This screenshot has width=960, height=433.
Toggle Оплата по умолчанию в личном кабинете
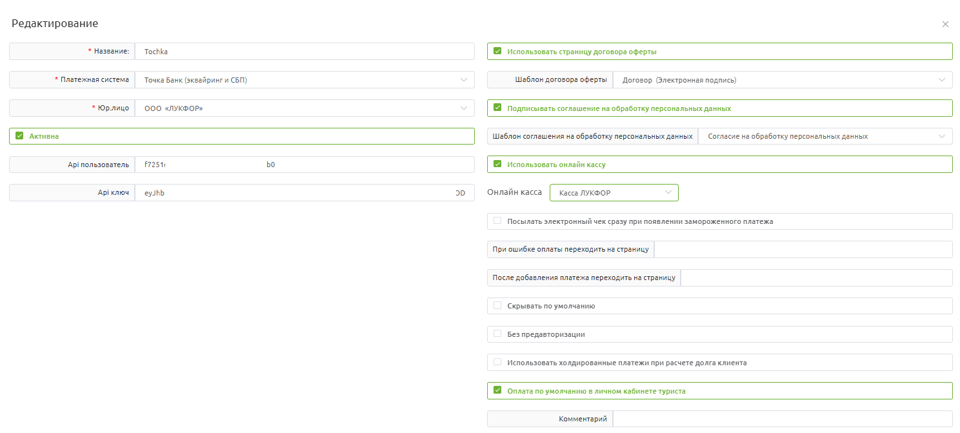coord(497,390)
